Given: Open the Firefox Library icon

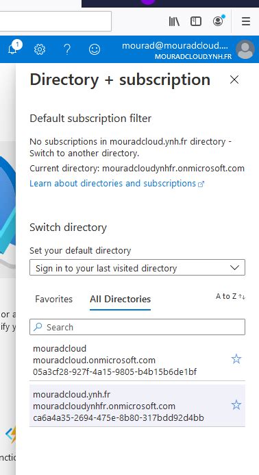Looking at the screenshot, I should [x=174, y=21].
